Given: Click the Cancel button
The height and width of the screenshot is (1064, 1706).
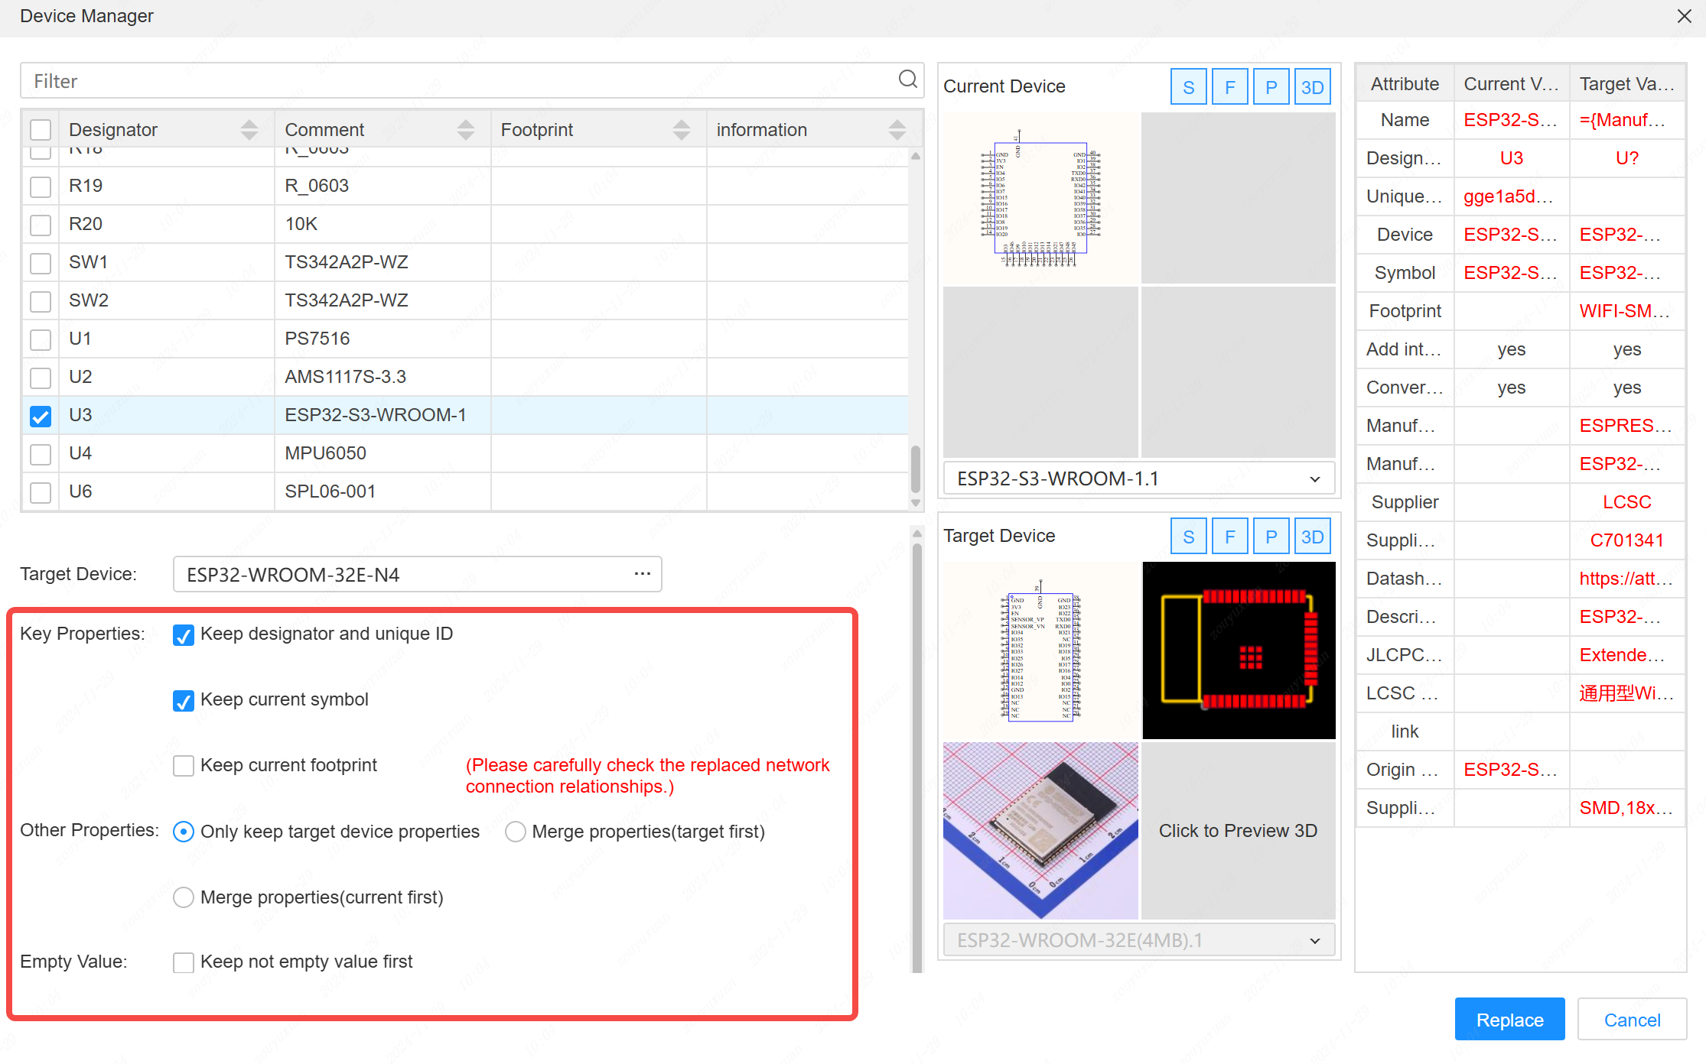Looking at the screenshot, I should point(1631,1020).
